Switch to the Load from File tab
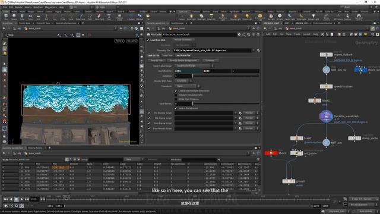 click(x=183, y=55)
